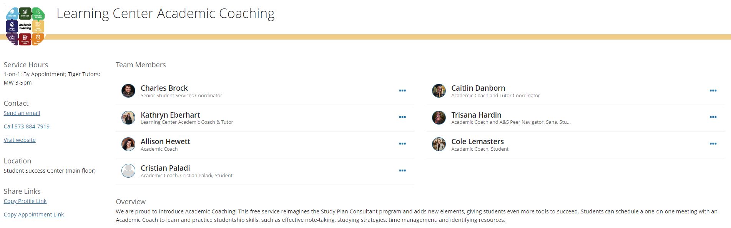This screenshot has height=228, width=731.
Task: Open the options menu for Caitlin Danborn
Action: point(714,91)
